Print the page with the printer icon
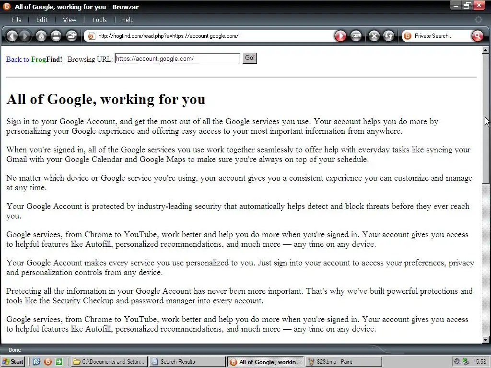The width and height of the screenshot is (491, 368). [56, 36]
